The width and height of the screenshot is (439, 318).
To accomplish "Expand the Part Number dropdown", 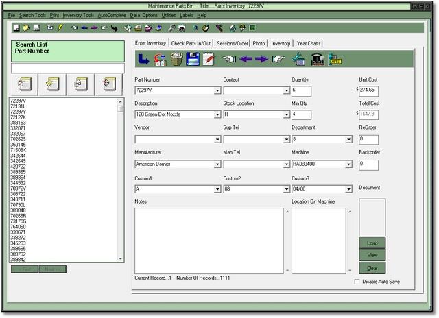I will pos(217,90).
